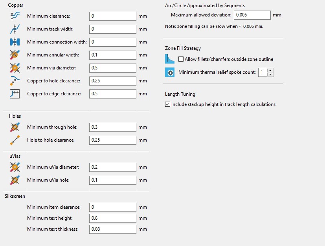Screen dimensions: 325x246
Task: Click the Maximum allowed deviation field
Action: tap(252, 15)
